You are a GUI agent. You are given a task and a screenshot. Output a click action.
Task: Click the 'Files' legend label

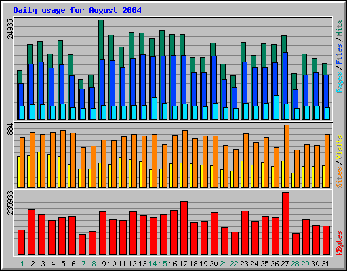(340, 54)
